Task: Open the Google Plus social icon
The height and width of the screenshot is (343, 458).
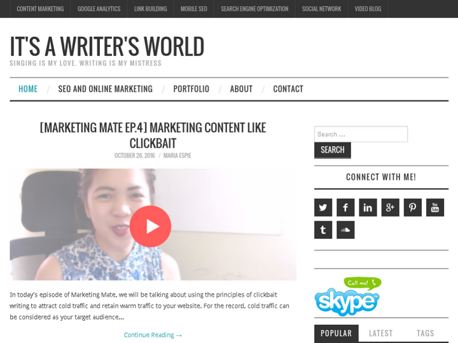Action: (390, 207)
